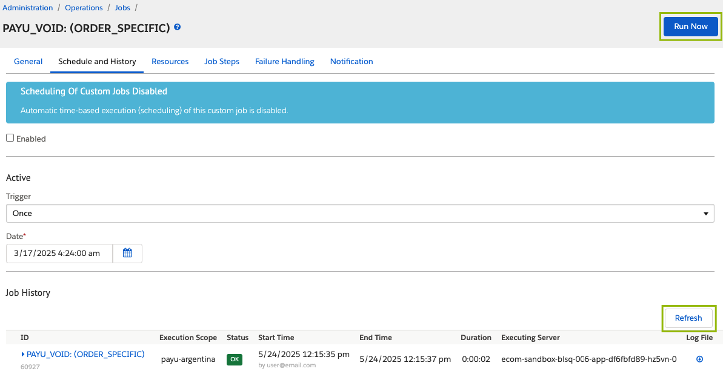Open the Failure Handling tab
This screenshot has width=723, height=380.
(284, 61)
